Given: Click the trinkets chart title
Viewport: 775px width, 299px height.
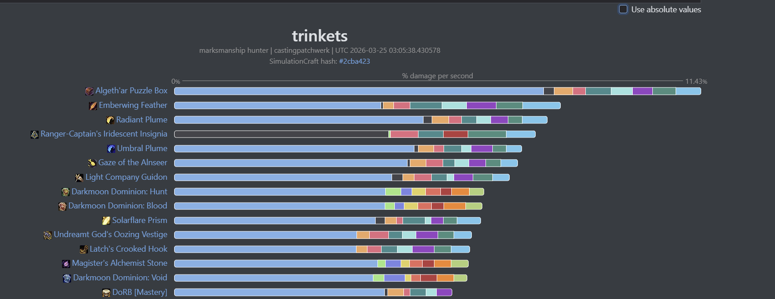Looking at the screenshot, I should click(x=320, y=36).
